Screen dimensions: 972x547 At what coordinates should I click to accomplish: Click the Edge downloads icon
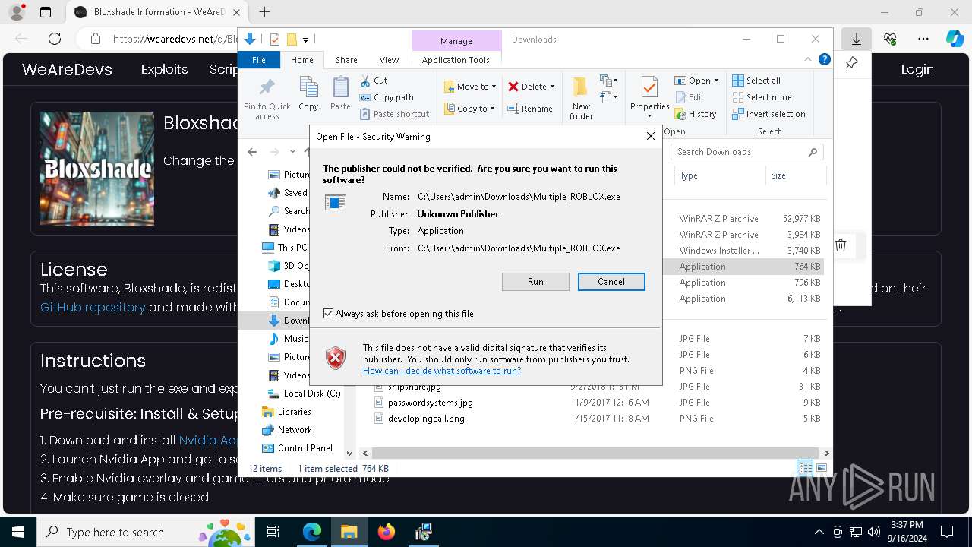click(857, 39)
